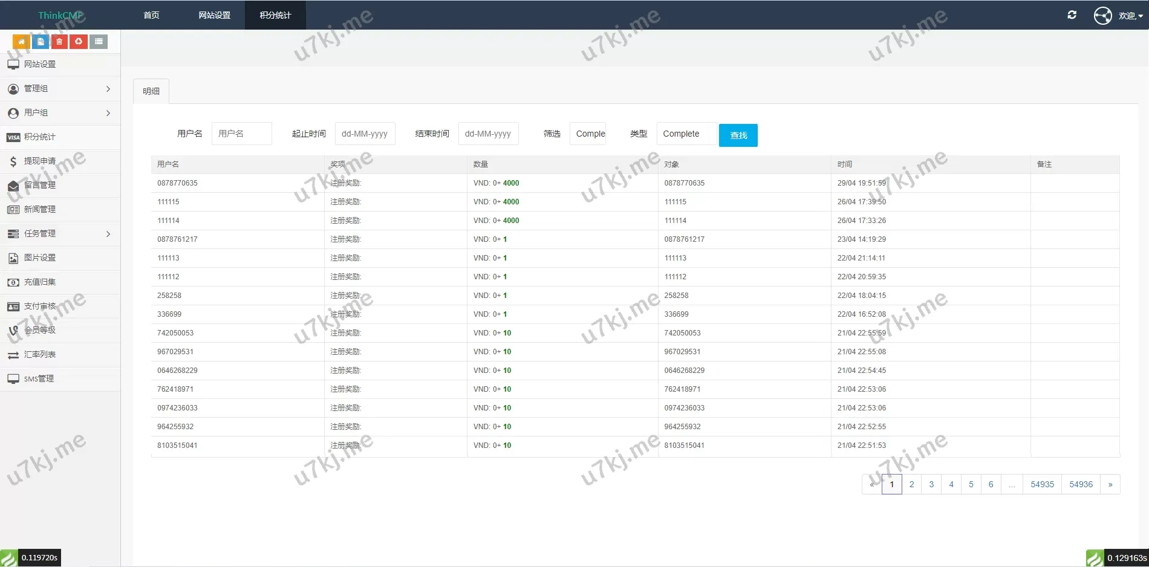Click the dollar icon next to 提现申请
The height and width of the screenshot is (567, 1149).
(13, 161)
